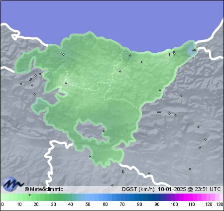Pick the magenta legend color near 110
224x211 pixels.
click(191, 197)
